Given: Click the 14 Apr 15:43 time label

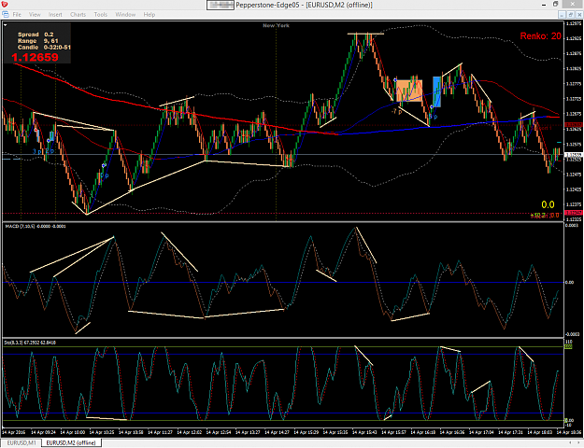Looking at the screenshot, I should pyautogui.click(x=364, y=432).
